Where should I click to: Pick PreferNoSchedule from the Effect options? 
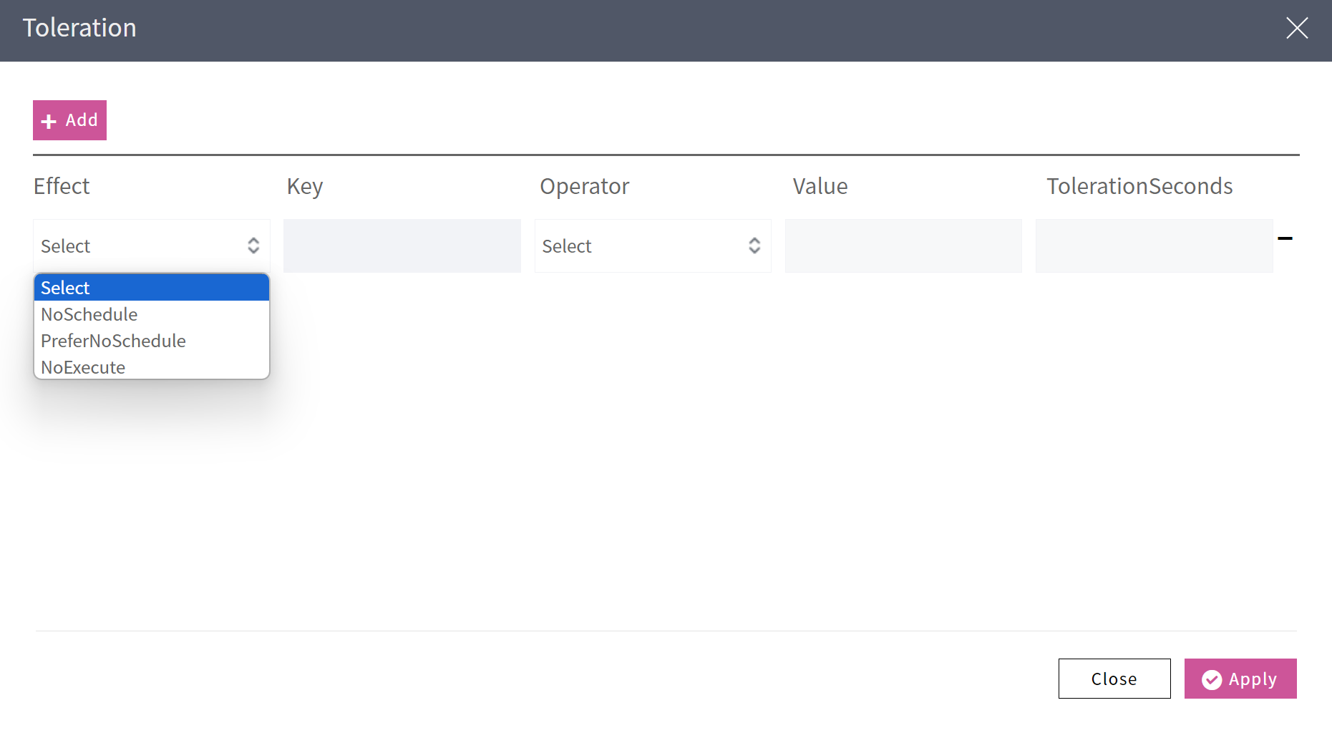tap(113, 341)
